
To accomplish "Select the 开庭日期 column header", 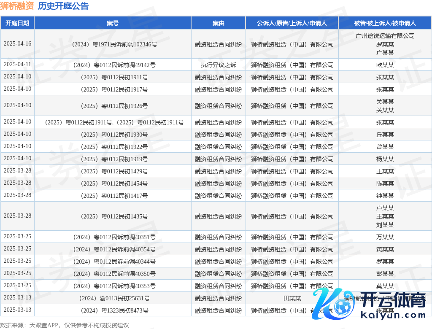I will click(x=17, y=23).
